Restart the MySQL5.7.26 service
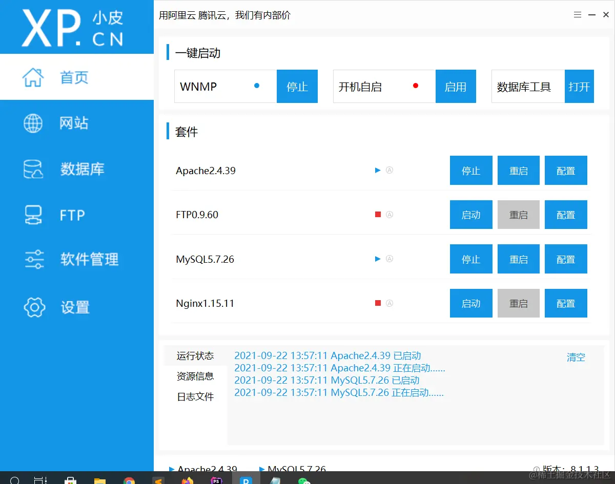The height and width of the screenshot is (484, 615). coord(519,259)
